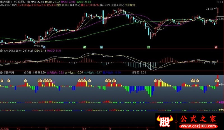Open the MACD indicator dropdown arrow
This screenshot has width=224, height=130.
coord(1,51)
